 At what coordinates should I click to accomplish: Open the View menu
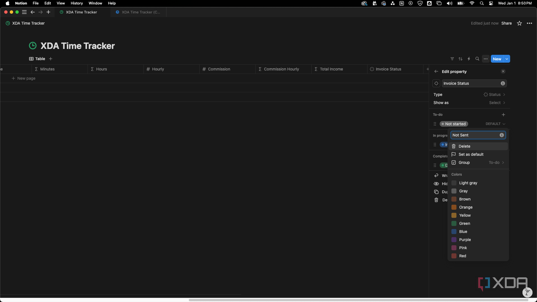click(x=61, y=3)
